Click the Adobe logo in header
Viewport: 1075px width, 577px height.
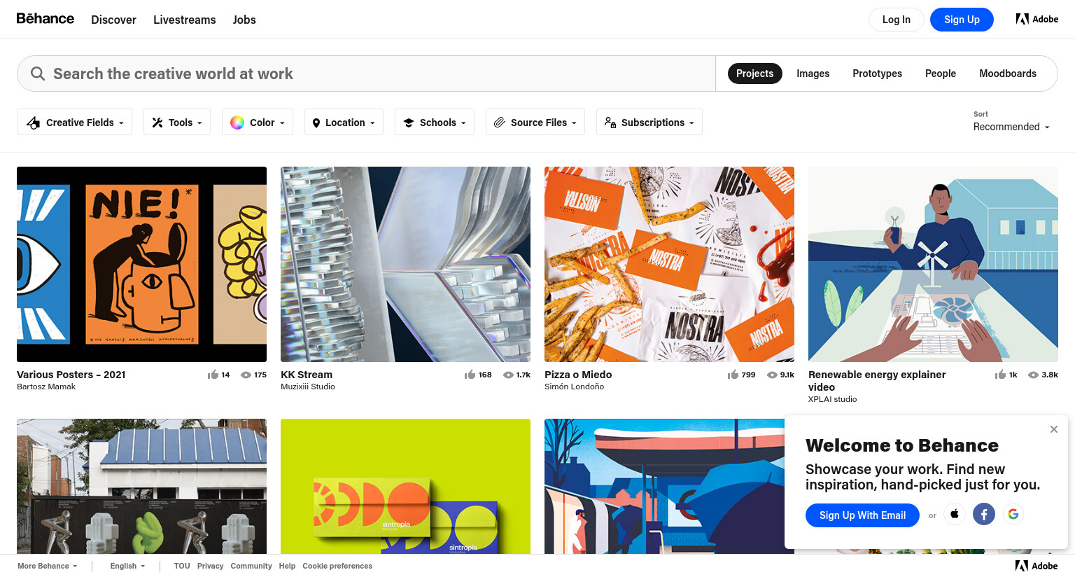point(1037,19)
